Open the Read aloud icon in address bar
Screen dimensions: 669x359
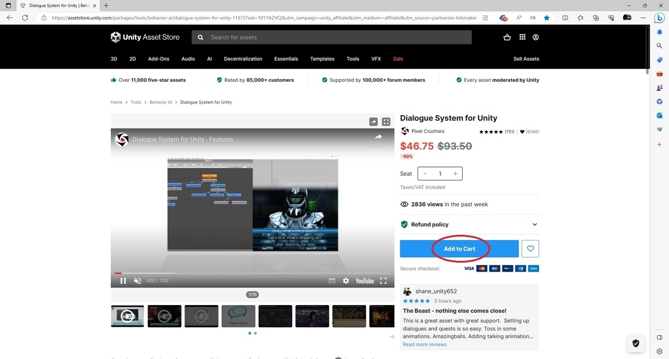(519, 18)
